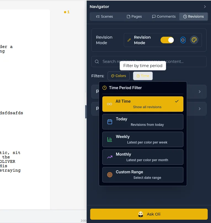Expand the second revision row chevron
211x223 pixels.
pyautogui.click(x=200, y=109)
